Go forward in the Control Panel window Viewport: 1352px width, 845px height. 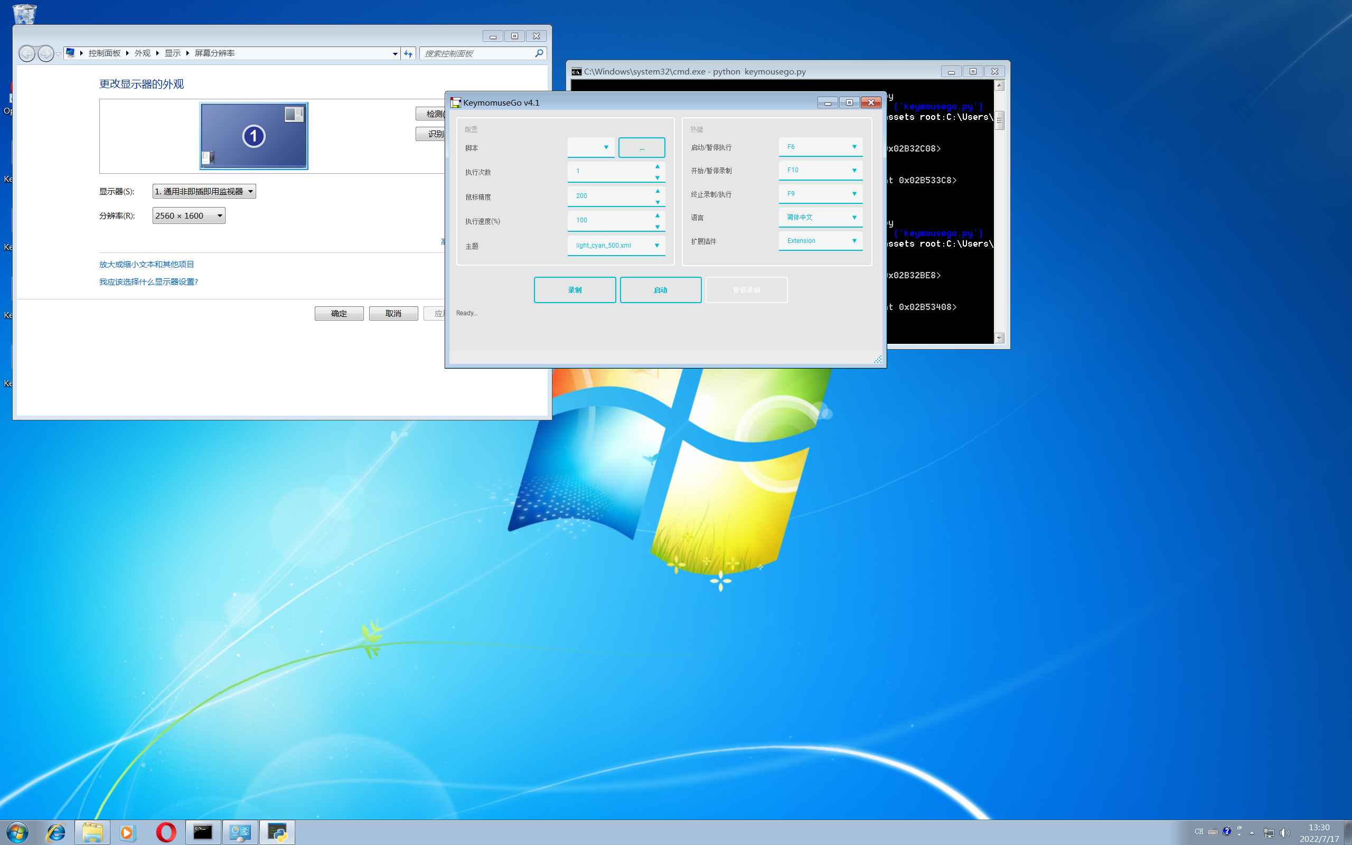pos(46,54)
